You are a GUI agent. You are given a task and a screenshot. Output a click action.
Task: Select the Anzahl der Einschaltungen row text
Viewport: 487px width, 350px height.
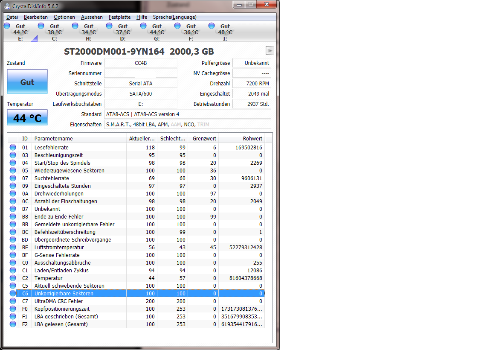(66, 201)
